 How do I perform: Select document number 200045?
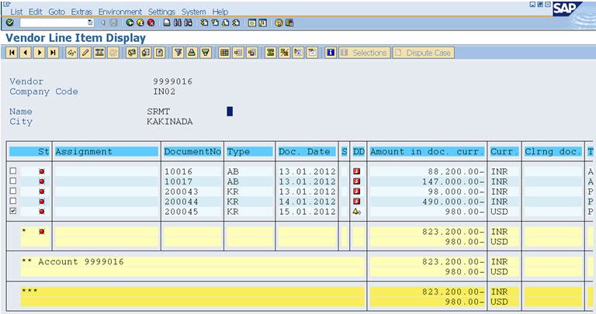click(182, 212)
